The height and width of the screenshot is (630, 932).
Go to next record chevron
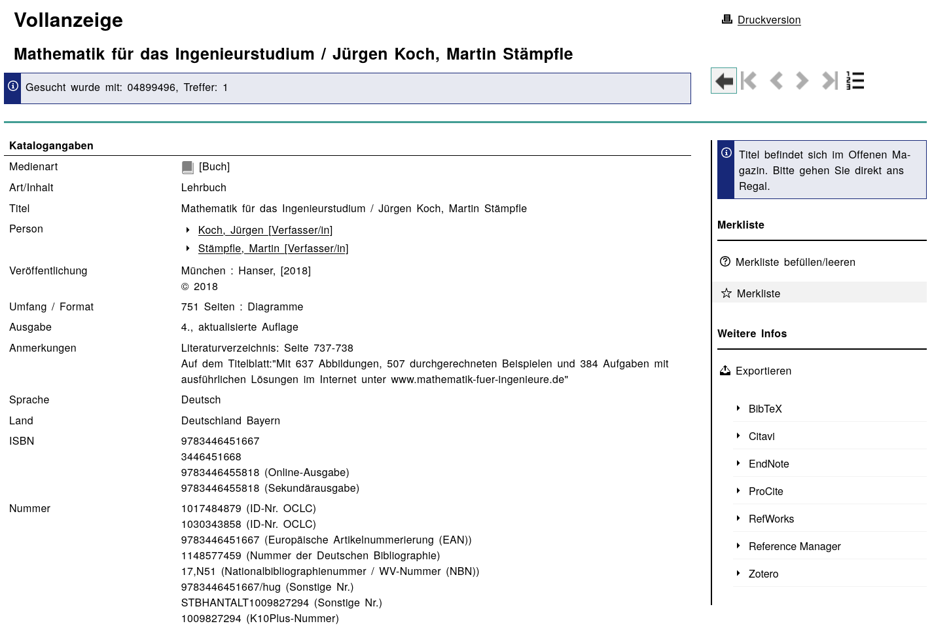coord(802,81)
